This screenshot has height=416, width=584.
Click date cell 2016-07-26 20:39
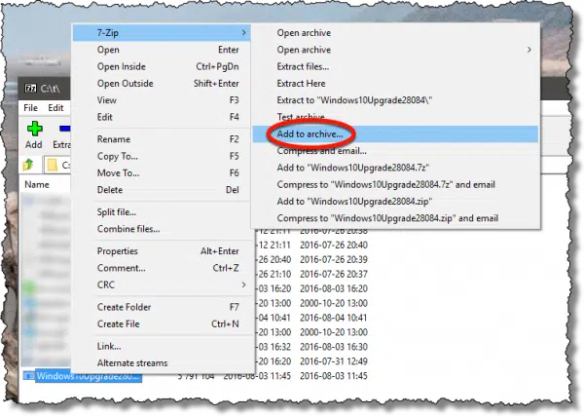[x=334, y=260]
